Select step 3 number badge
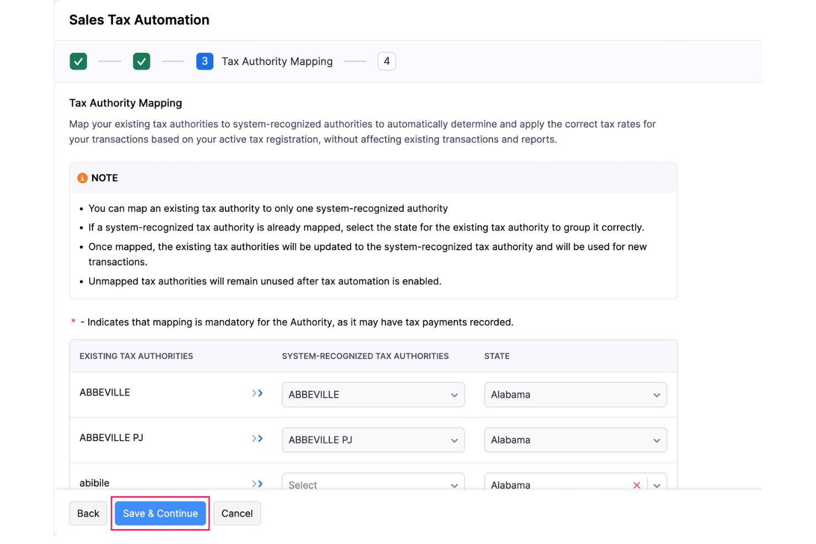Screen dimensions: 816x544 click(x=205, y=61)
